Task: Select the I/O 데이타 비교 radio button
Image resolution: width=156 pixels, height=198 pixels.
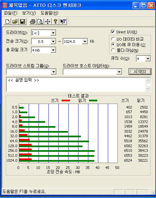Action: tap(113, 39)
